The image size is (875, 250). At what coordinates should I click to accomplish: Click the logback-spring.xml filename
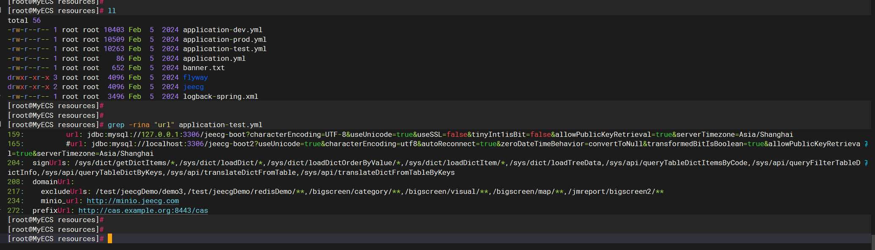pyautogui.click(x=221, y=97)
